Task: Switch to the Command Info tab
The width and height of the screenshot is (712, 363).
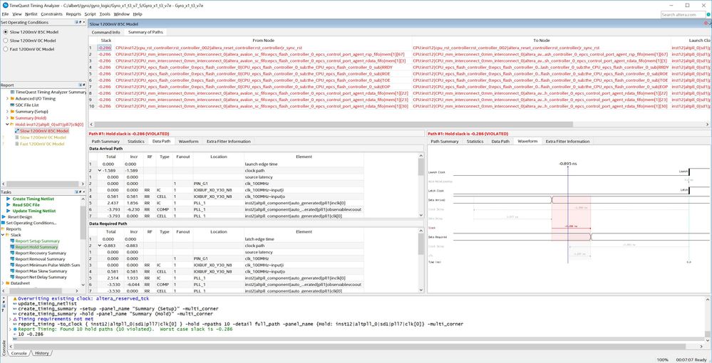Action: click(x=105, y=32)
